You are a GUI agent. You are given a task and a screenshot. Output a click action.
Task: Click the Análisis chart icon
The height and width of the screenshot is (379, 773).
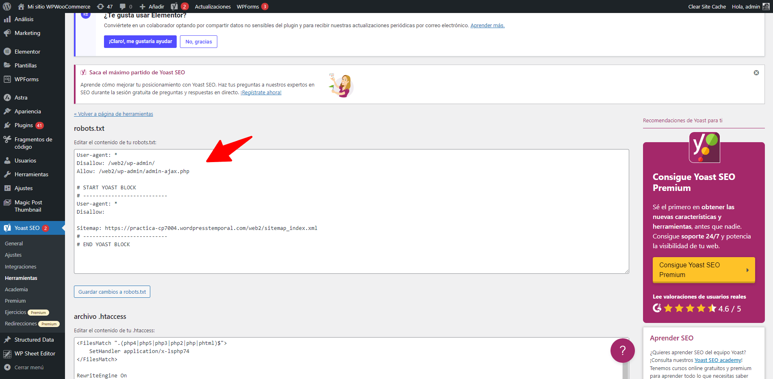coord(7,19)
